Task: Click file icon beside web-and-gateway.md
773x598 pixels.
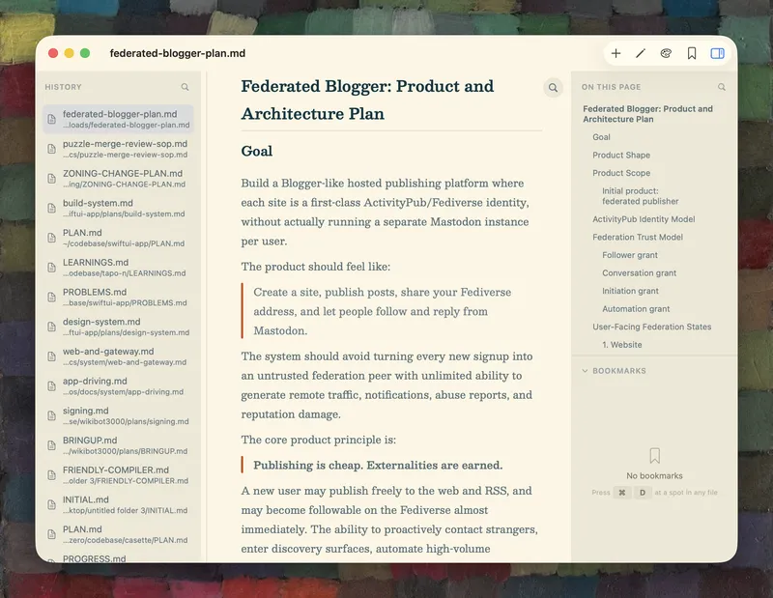Action: (52, 356)
